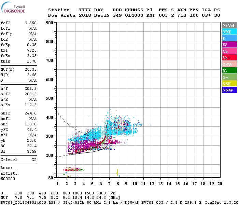Click the hmE value 110.0

tap(30, 124)
